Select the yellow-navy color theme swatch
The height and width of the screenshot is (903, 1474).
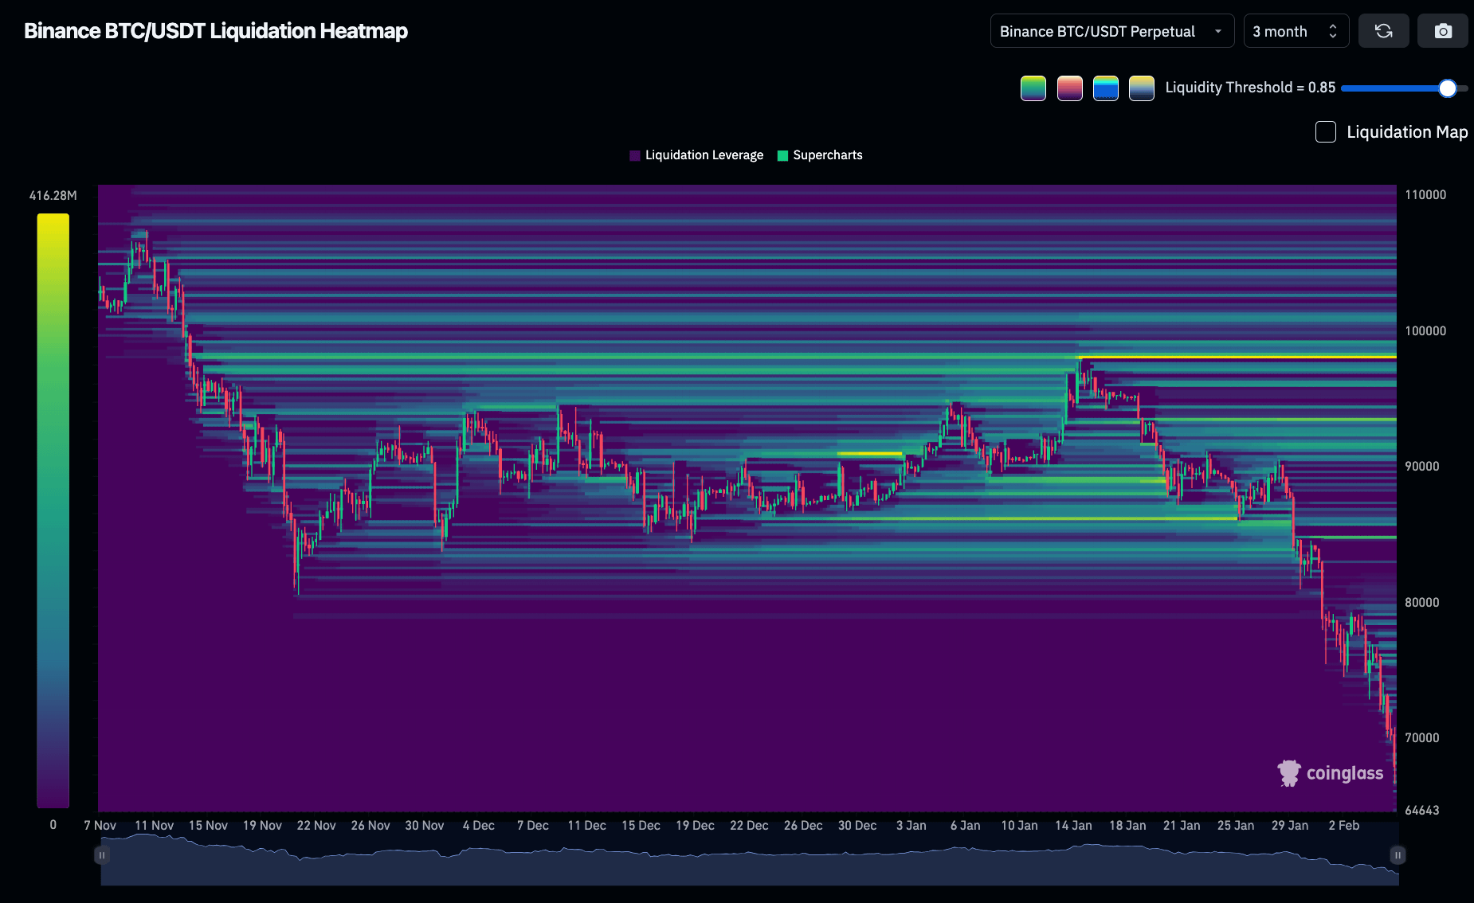(1141, 88)
